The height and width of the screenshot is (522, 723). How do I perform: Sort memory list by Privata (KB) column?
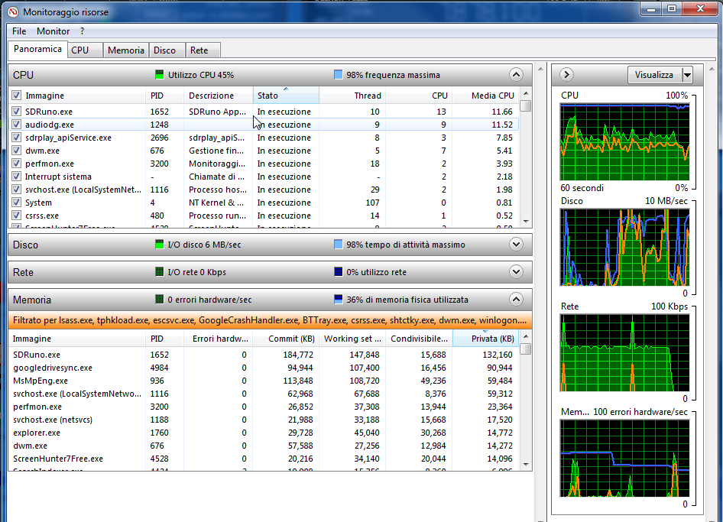click(485, 339)
